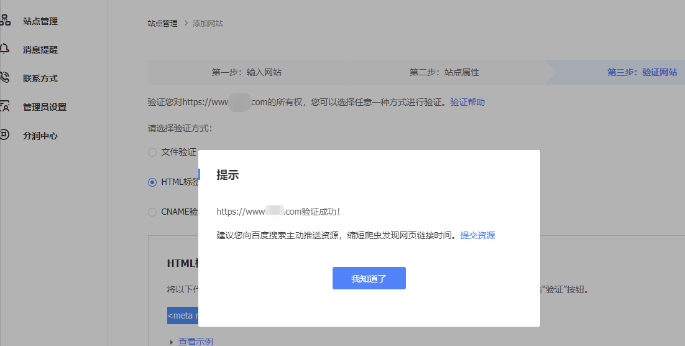
Task: Go to the 分润中心 menu label
Action: point(40,136)
